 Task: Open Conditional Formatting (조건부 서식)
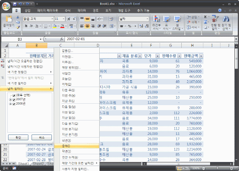click(156, 23)
